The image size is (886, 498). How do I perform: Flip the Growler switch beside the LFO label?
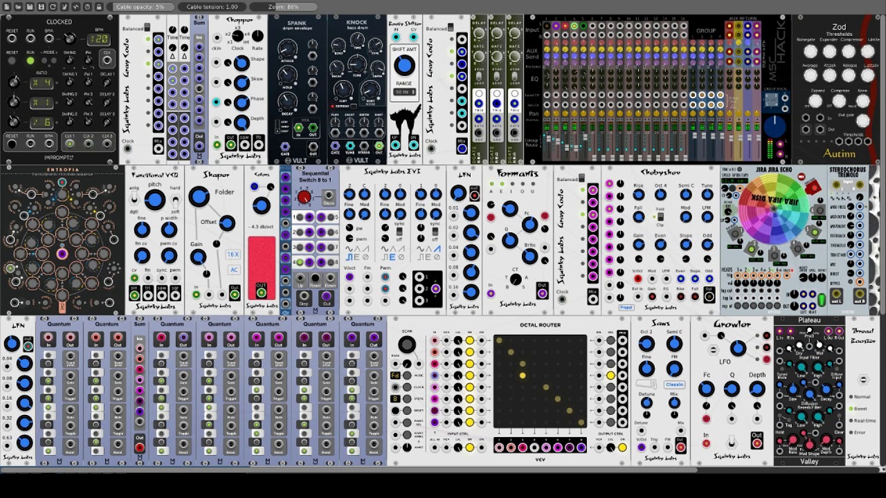coord(712,351)
